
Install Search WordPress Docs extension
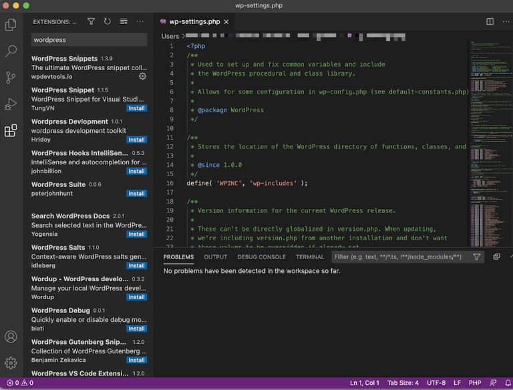(136, 234)
